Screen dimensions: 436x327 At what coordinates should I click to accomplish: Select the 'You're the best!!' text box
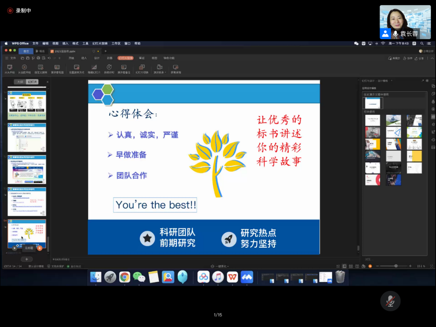pos(156,205)
